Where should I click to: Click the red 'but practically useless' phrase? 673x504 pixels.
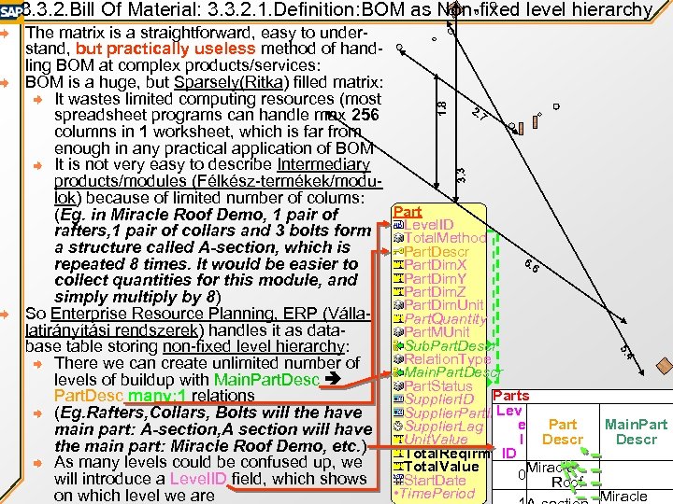point(165,49)
